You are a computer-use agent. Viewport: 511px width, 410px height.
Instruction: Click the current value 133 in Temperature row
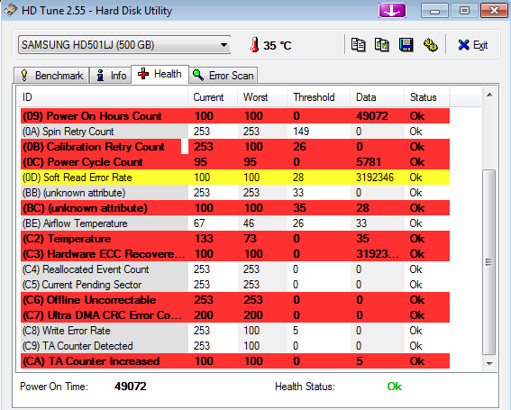[204, 239]
